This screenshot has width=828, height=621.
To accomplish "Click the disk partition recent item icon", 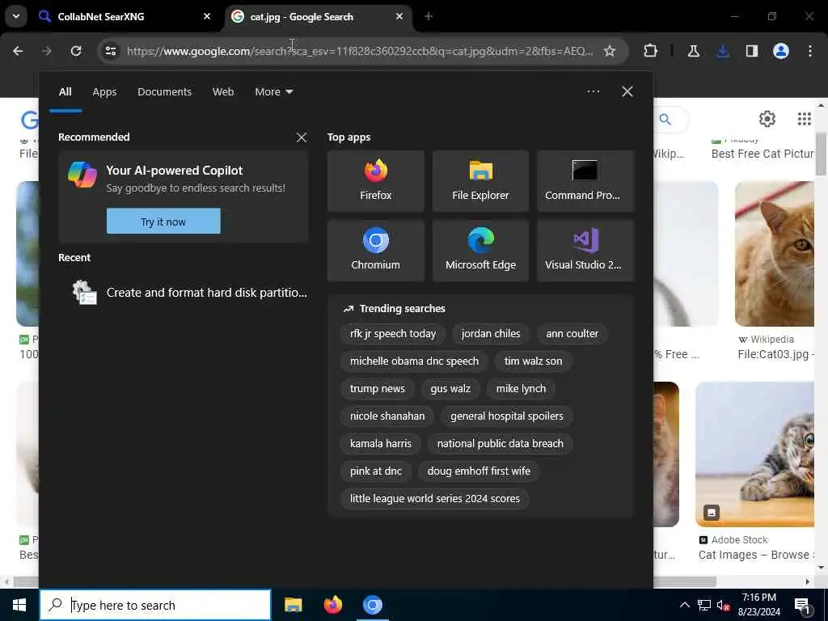I will 84,293.
